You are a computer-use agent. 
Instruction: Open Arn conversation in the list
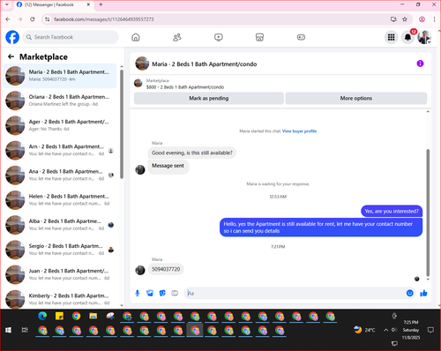(x=60, y=150)
